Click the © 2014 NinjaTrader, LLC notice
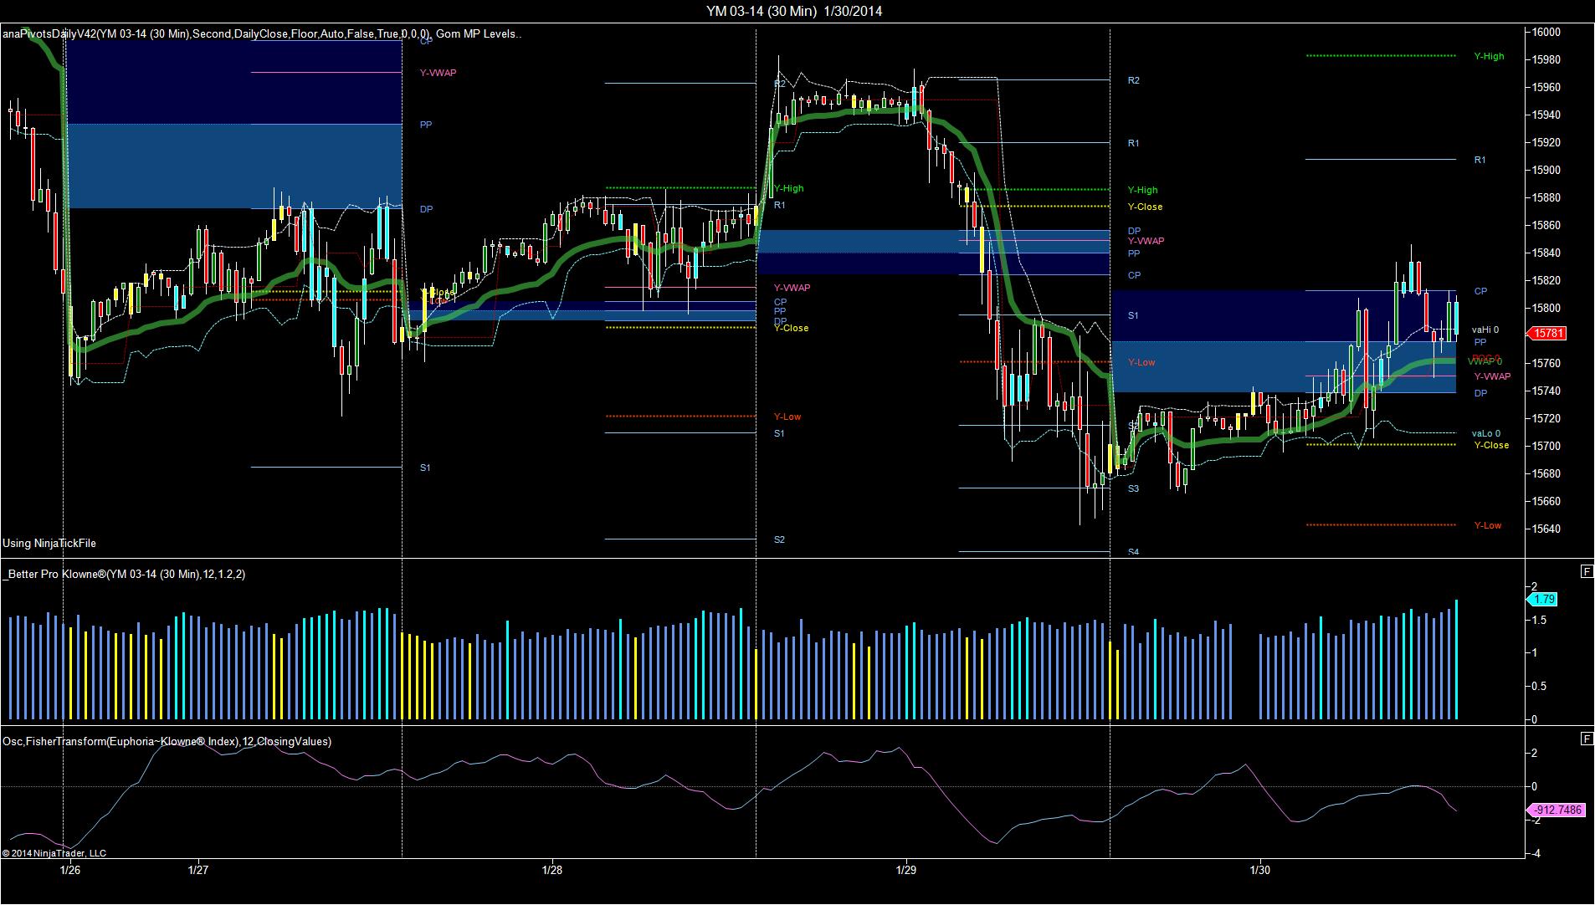The width and height of the screenshot is (1595, 905). 54,854
